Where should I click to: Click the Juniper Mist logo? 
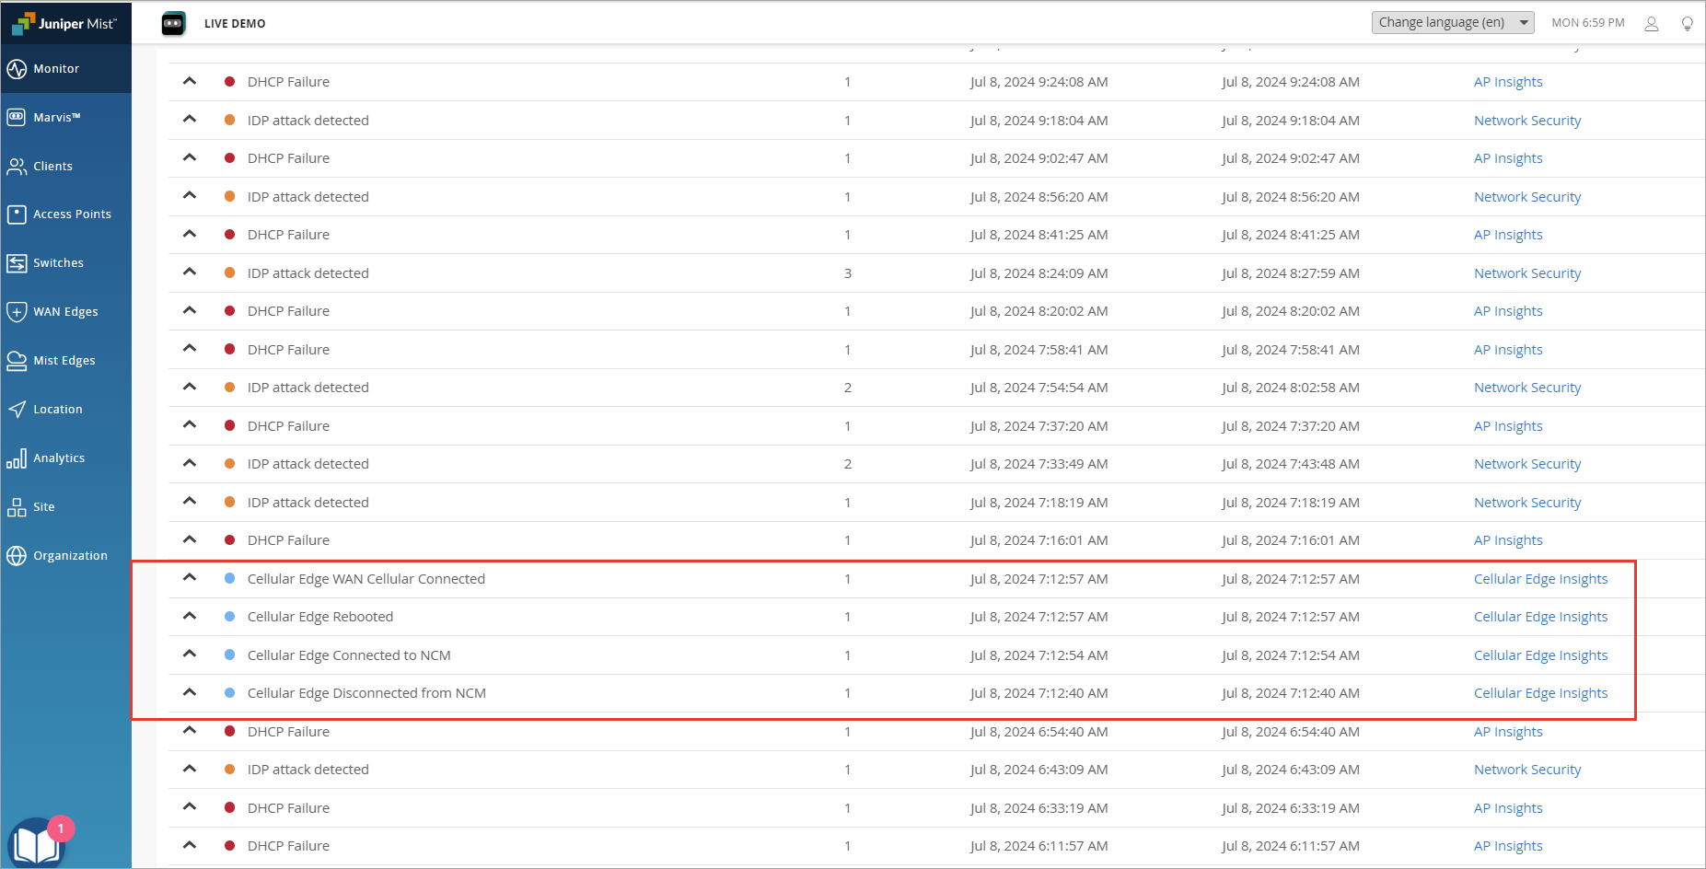point(64,23)
